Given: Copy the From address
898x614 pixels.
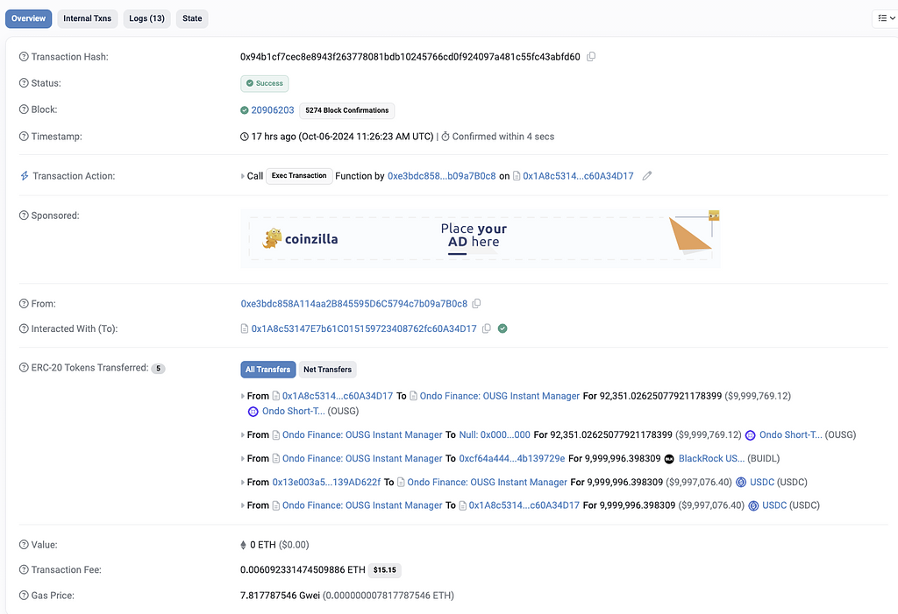Looking at the screenshot, I should pyautogui.click(x=476, y=304).
